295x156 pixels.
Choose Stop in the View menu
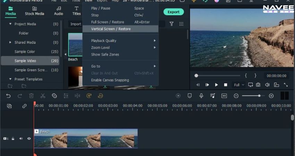tap(120, 15)
